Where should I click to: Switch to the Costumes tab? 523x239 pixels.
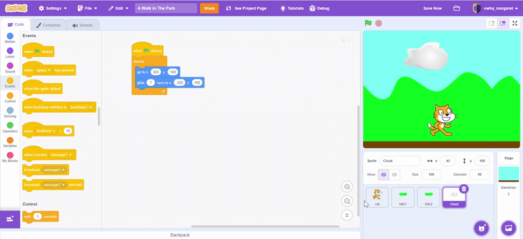(48, 25)
